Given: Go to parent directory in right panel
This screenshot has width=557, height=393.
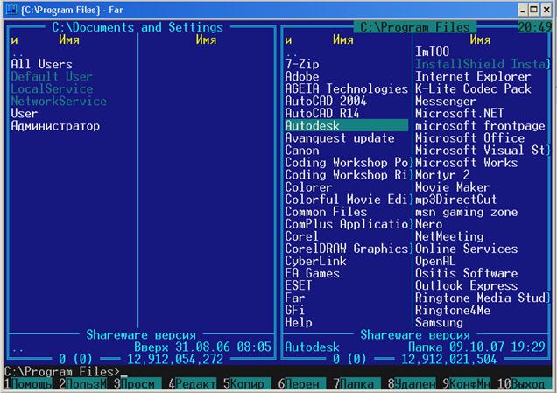Looking at the screenshot, I should click(x=291, y=53).
